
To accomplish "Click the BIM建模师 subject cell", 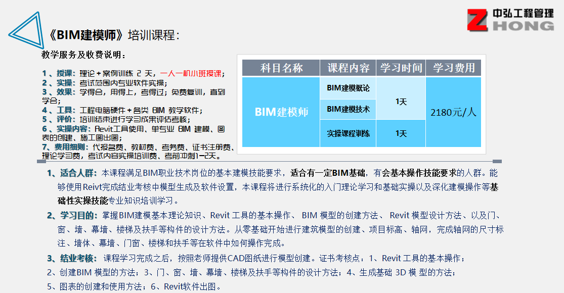I will tap(281, 112).
